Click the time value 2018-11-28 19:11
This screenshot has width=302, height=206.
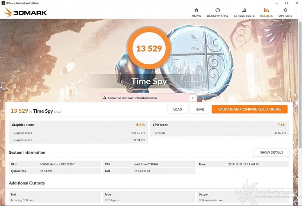[x=244, y=164]
